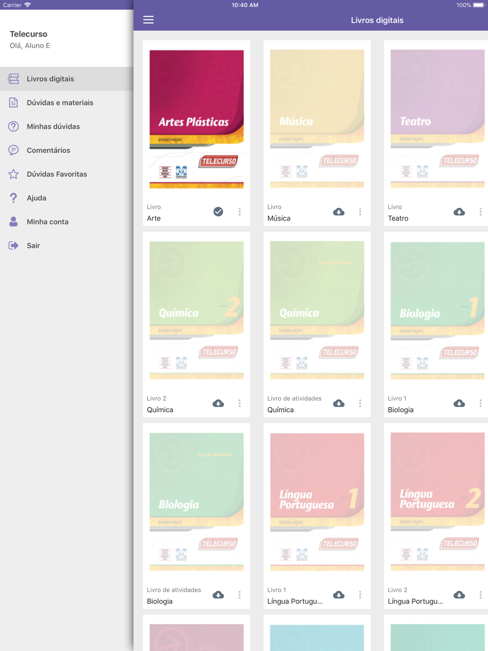Open Comentários menu item
The width and height of the screenshot is (488, 651).
67,150
